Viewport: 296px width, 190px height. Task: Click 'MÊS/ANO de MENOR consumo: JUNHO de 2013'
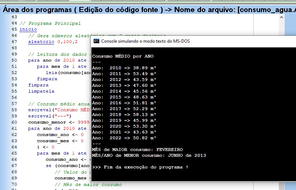click(x=149, y=155)
